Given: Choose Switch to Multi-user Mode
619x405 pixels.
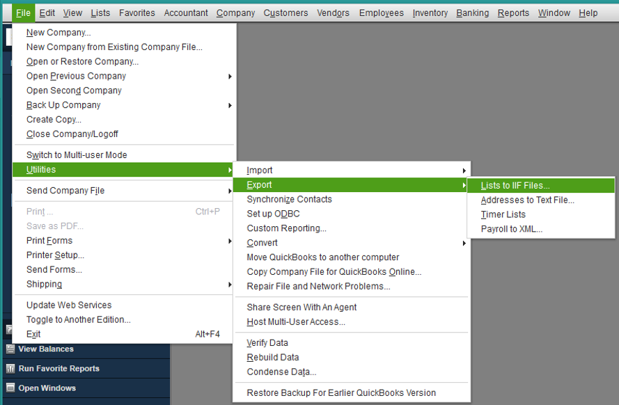Looking at the screenshot, I should (x=123, y=155).
